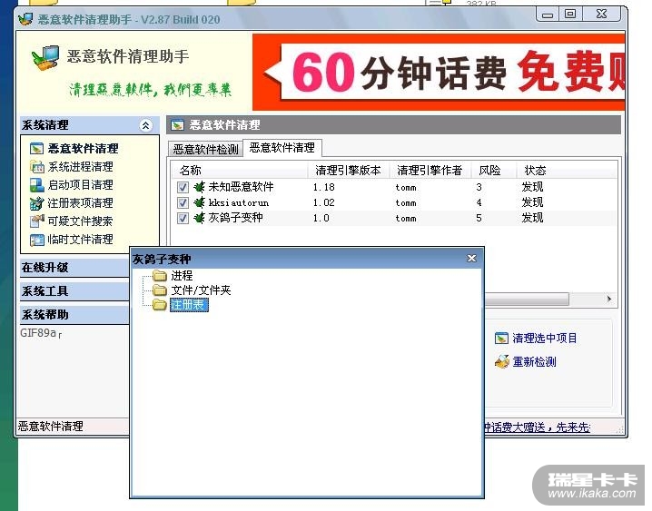Switch to the 恶意软件清理 tab
Screen dimensions: 652x511
point(282,147)
